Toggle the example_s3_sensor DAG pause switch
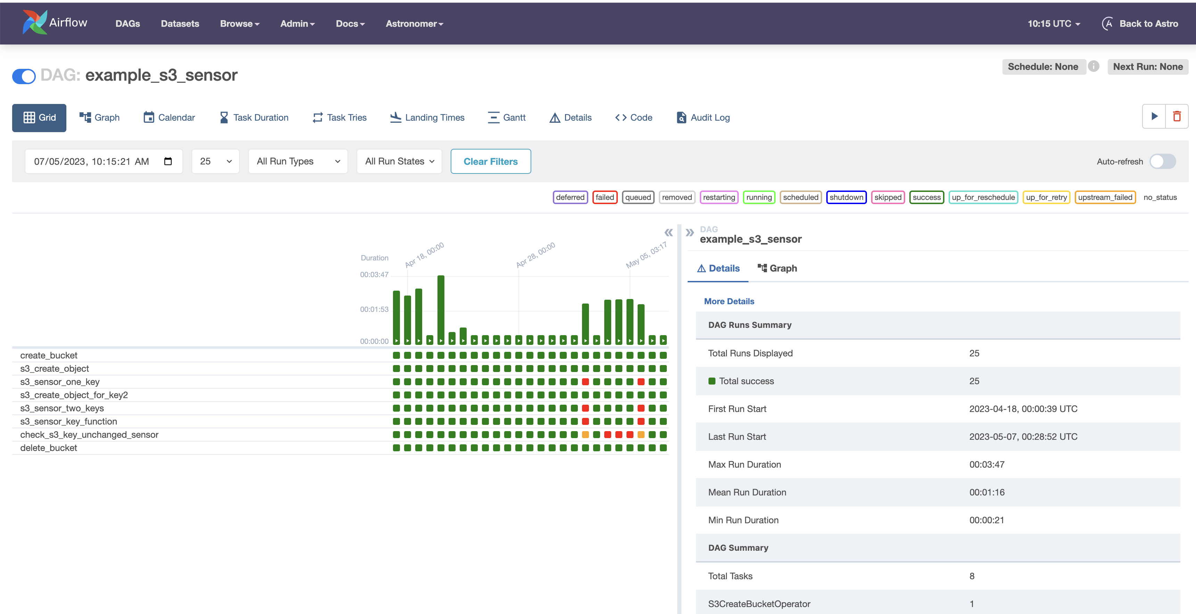 click(24, 76)
